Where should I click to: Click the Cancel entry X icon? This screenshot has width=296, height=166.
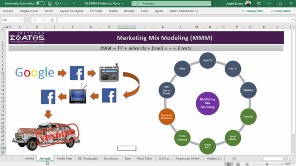point(36,20)
